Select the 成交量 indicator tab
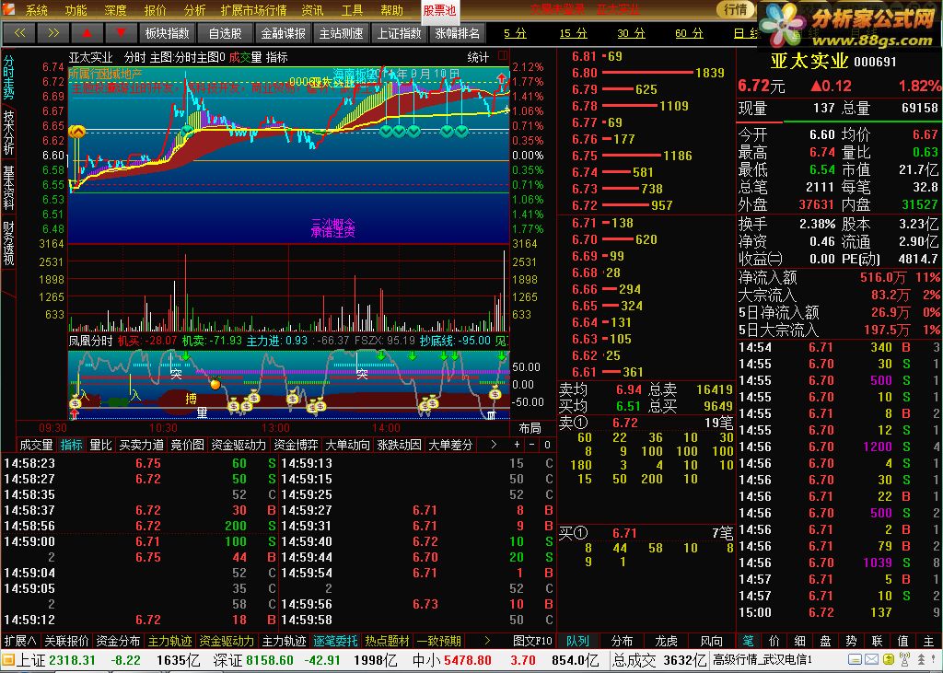This screenshot has height=673, width=943. click(x=36, y=445)
